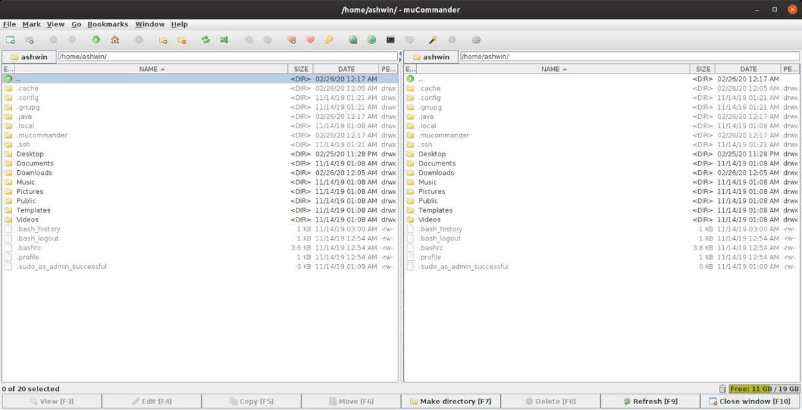The height and width of the screenshot is (410, 802).
Task: Open the File menu
Action: 9,24
